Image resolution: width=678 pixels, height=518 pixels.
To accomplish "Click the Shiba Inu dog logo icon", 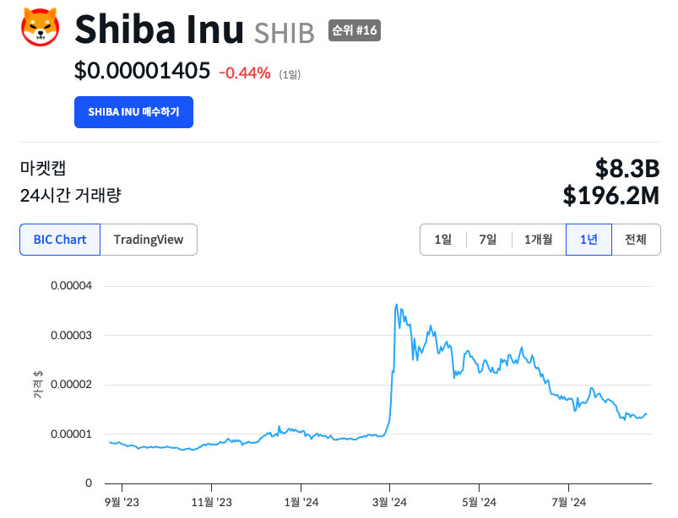I will point(39,26).
